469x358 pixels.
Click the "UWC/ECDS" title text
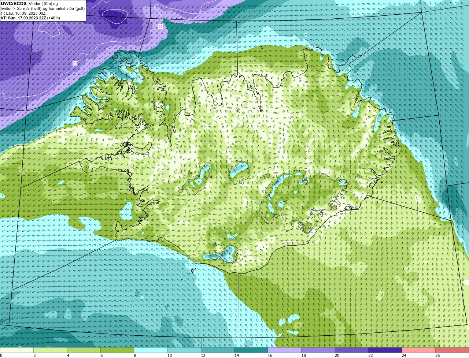point(14,4)
